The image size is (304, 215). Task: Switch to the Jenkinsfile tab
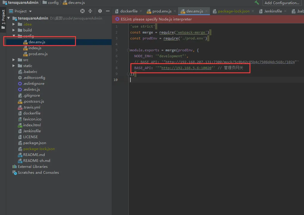[273, 11]
